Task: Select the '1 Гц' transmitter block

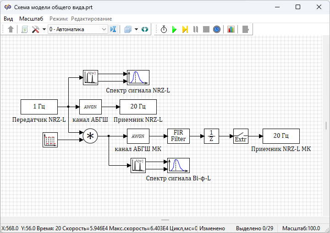Action: pos(39,107)
